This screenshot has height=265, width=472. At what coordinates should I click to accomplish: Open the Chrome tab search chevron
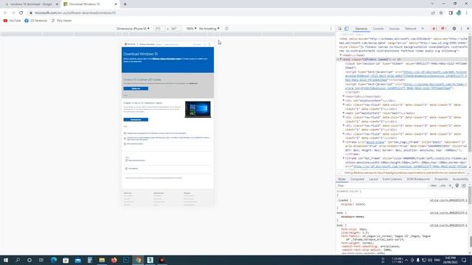click(432, 4)
